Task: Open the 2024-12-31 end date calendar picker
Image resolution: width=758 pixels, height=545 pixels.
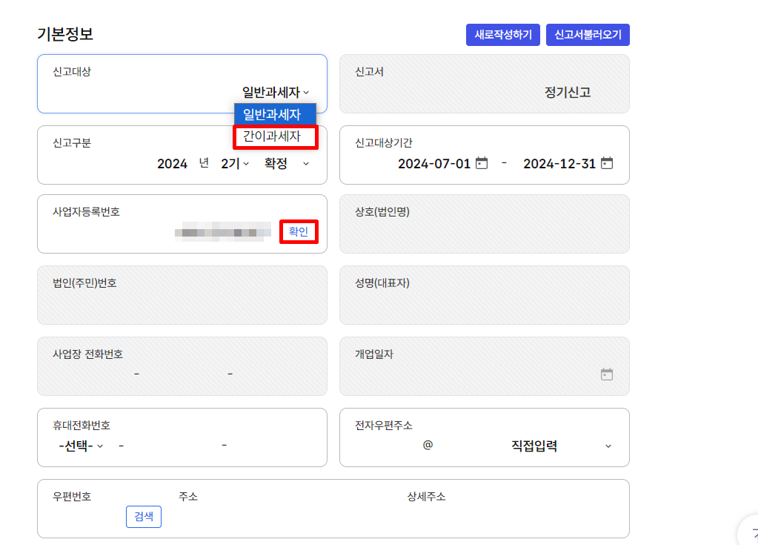Action: (607, 164)
